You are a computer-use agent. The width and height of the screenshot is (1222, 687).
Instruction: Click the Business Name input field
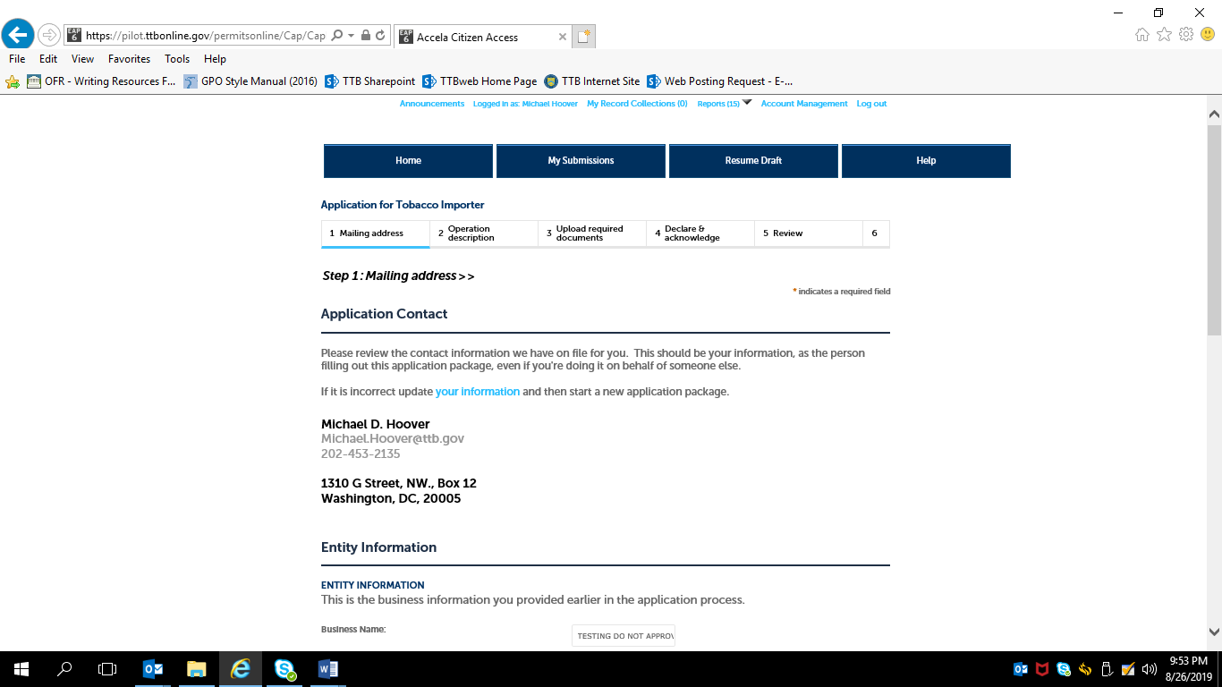pyautogui.click(x=623, y=636)
